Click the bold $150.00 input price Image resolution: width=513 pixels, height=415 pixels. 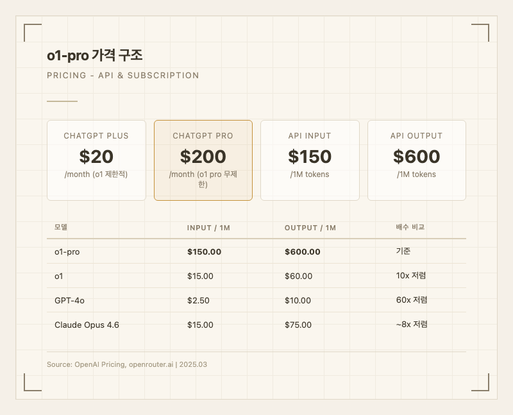204,252
